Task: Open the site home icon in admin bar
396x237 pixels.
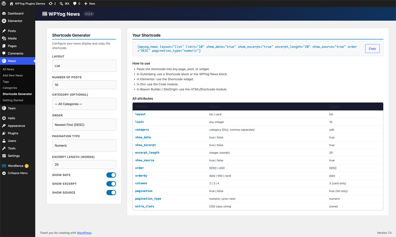Action: 11,4
